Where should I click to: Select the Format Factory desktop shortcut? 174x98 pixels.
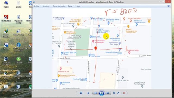[x=18, y=32]
